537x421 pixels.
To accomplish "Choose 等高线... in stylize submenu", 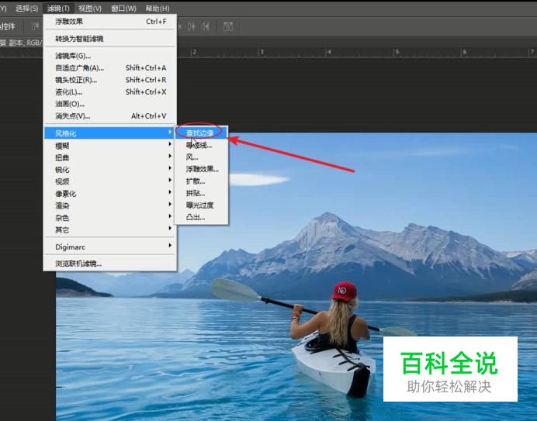I will [x=202, y=145].
